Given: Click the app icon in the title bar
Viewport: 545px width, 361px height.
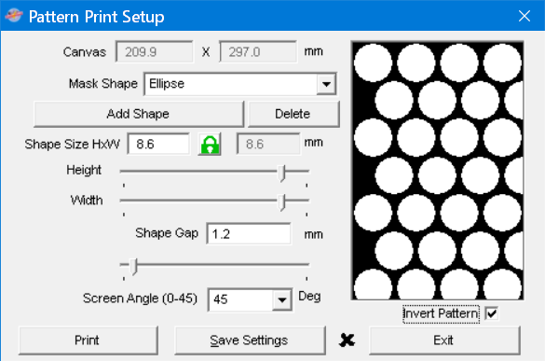Looking at the screenshot, I should coord(14,16).
